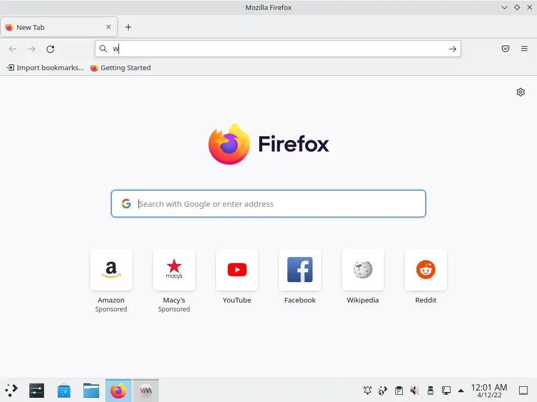Screen dimensions: 537x402
Task: Open the Getting Started bookmark
Action: (x=121, y=68)
